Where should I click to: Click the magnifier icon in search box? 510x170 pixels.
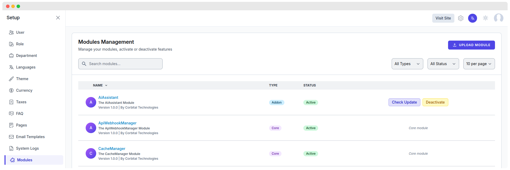click(x=84, y=64)
